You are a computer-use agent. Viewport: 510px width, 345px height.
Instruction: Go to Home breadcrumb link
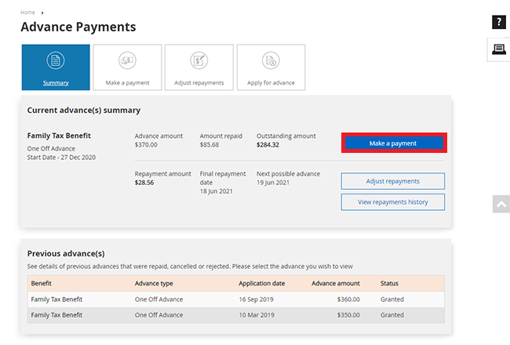(x=27, y=13)
